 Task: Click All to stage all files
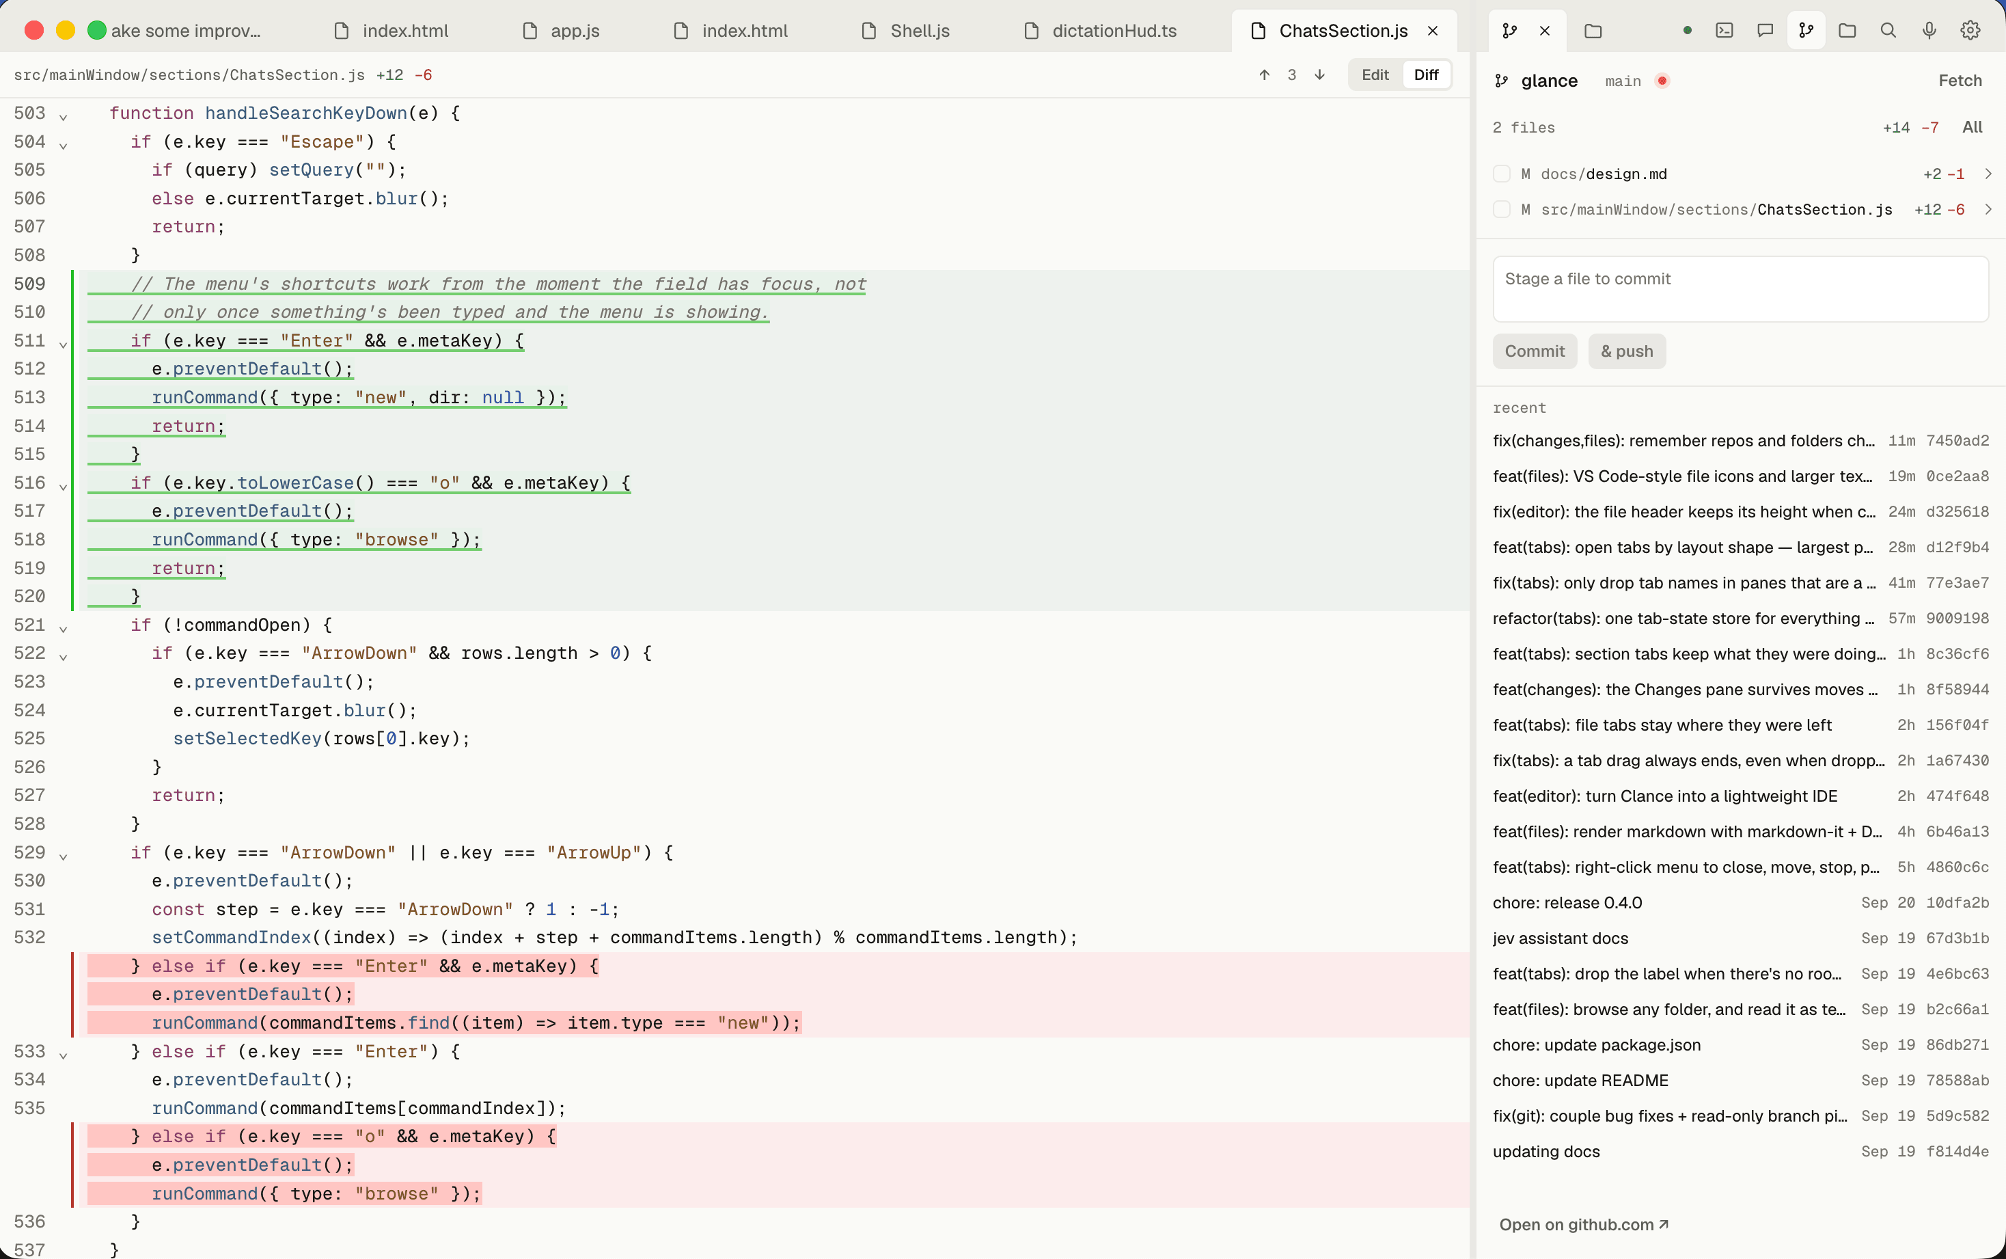pyautogui.click(x=1972, y=127)
